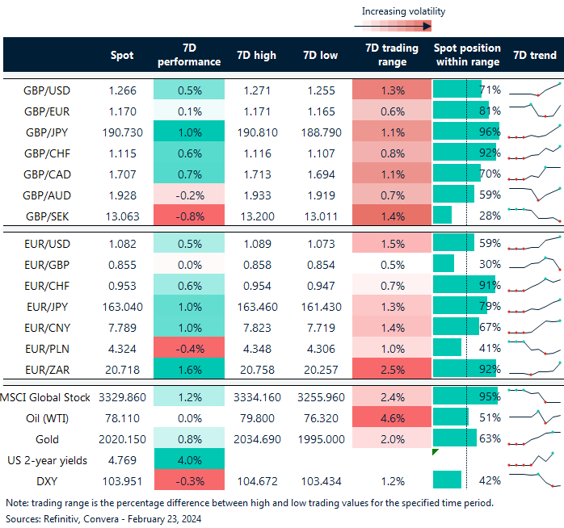
Task: Click the volatility gradient arrow bar
Action: click(x=393, y=26)
